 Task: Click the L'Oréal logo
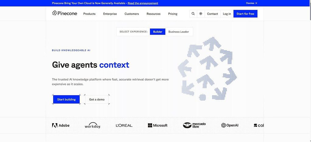coord(124,125)
